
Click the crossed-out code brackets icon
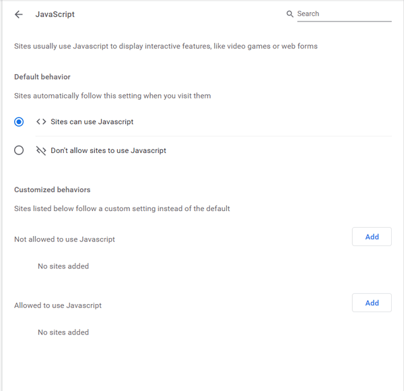click(41, 150)
